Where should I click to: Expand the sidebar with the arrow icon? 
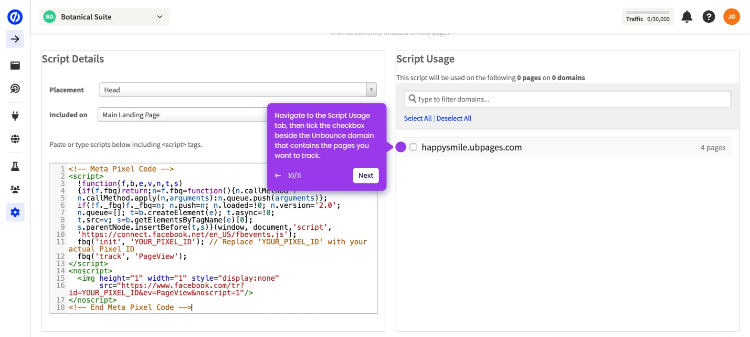point(15,39)
